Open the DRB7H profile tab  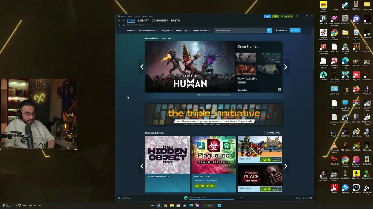[175, 21]
